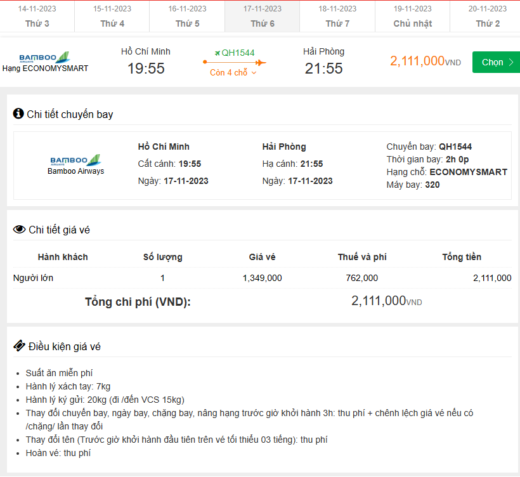The width and height of the screenshot is (520, 477).
Task: Switch to the 16-11-2023 Thứ 5 date tab
Action: (187, 16)
